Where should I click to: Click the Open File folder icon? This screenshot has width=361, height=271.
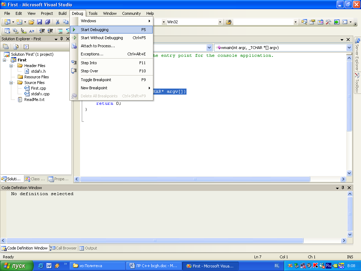point(31,22)
